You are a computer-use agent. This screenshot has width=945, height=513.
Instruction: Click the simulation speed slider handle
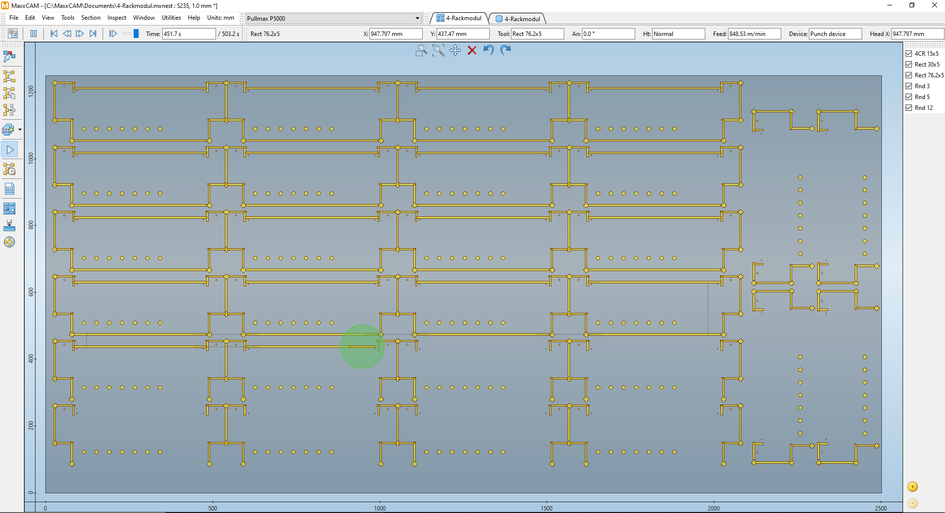click(x=136, y=34)
